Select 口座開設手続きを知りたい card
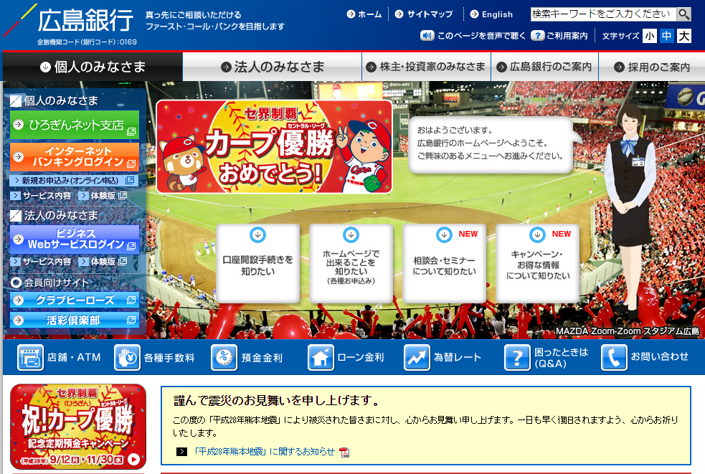This screenshot has height=474, width=705. pos(257,263)
